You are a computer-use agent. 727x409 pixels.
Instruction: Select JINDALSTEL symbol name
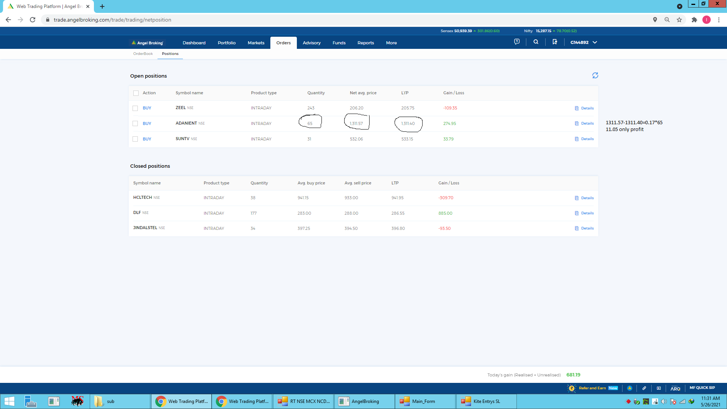(x=145, y=228)
